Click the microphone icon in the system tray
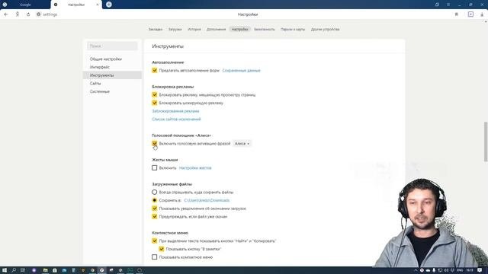The width and height of the screenshot is (488, 274). (434, 270)
